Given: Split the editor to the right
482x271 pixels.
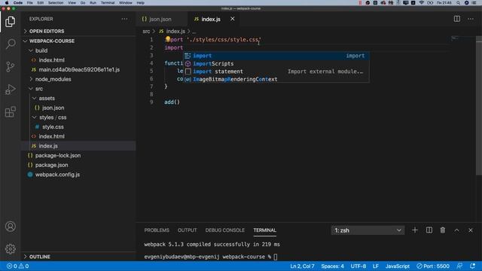Looking at the screenshot, I should [457, 19].
